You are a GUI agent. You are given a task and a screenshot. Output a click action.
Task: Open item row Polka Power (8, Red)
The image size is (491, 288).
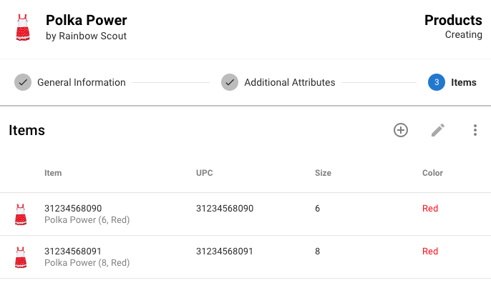click(x=245, y=257)
